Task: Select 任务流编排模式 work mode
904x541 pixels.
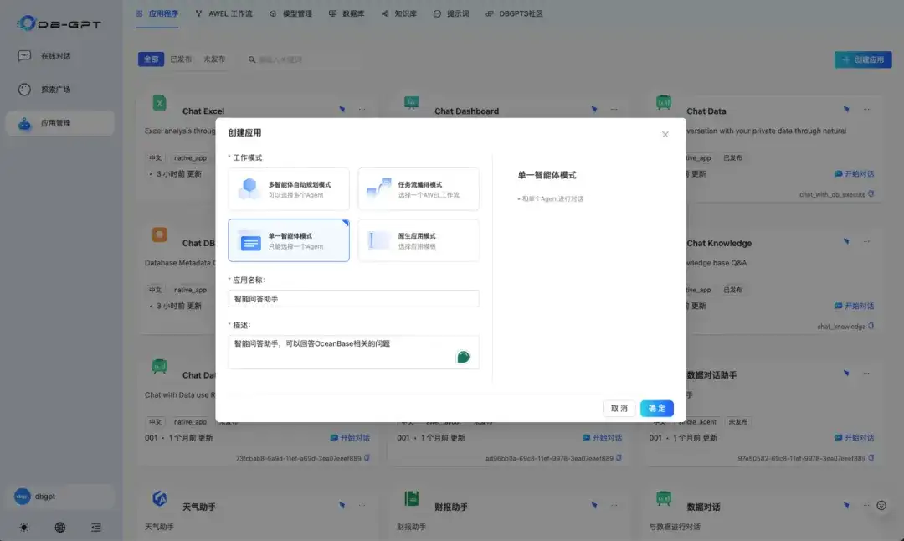Action: coord(418,188)
